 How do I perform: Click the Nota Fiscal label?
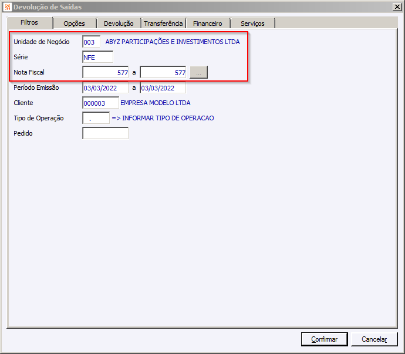click(29, 72)
